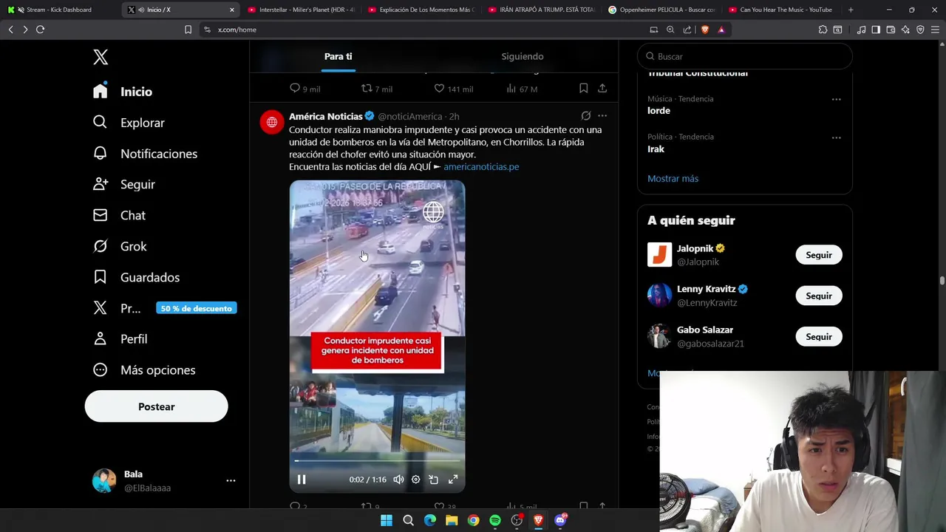
Task: Click Grok explain icon on América Noticias post
Action: click(x=585, y=116)
